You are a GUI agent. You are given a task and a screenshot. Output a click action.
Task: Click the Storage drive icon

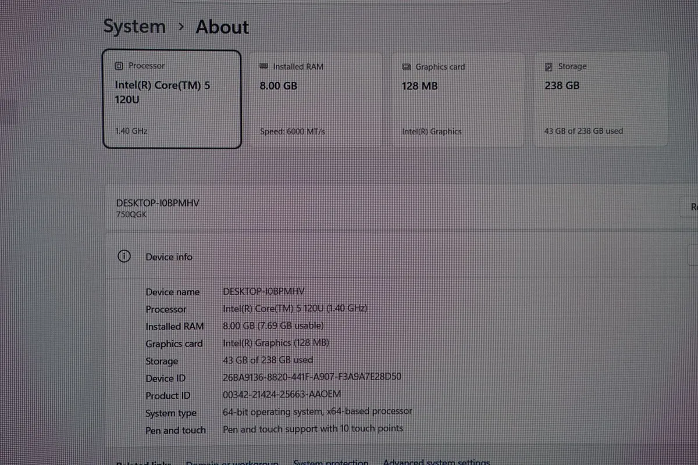(549, 67)
